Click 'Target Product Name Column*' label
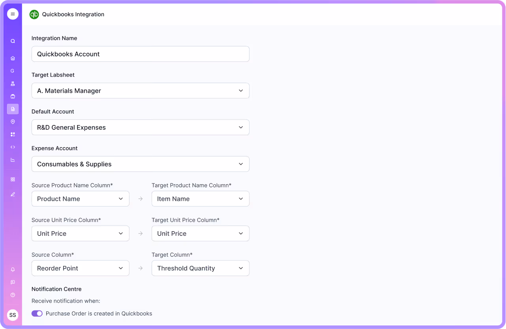 click(192, 185)
